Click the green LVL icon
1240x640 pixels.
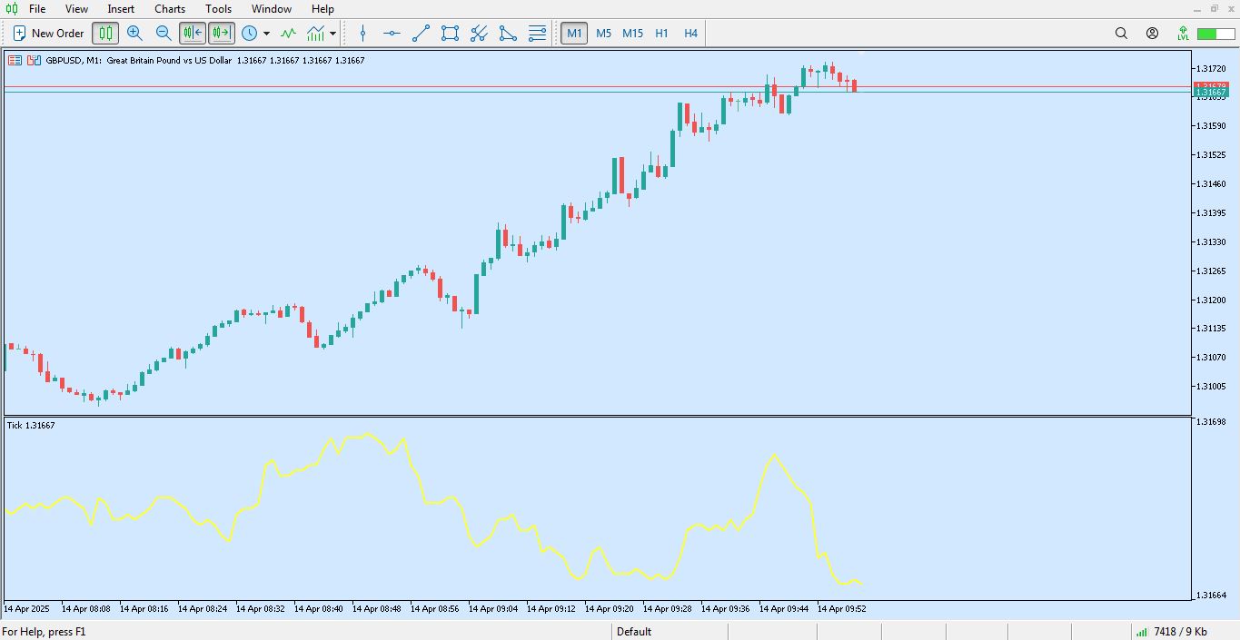coord(1183,34)
